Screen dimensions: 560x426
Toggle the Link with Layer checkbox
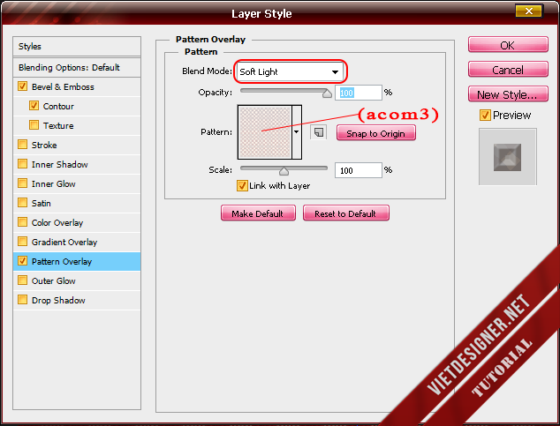(242, 186)
